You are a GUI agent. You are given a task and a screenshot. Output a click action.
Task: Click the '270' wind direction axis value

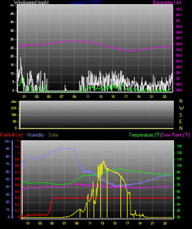14,109
